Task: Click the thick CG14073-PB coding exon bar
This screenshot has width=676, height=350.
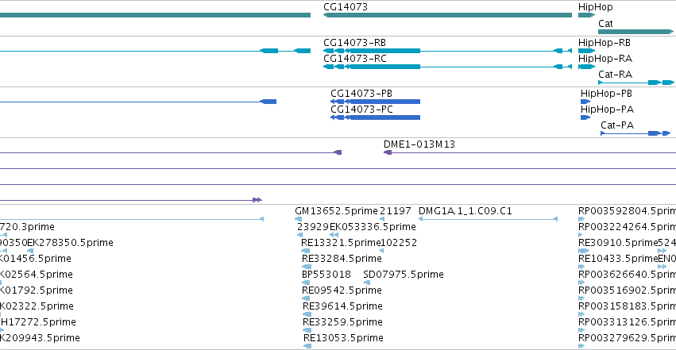Action: point(383,102)
